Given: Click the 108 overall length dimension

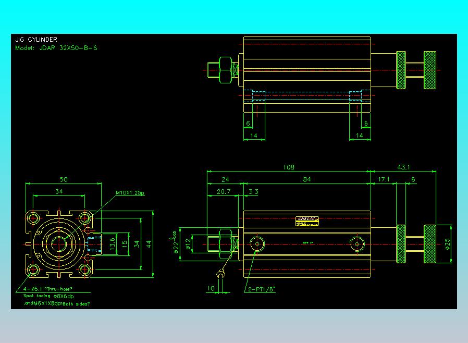Looking at the screenshot, I should click(x=289, y=167).
